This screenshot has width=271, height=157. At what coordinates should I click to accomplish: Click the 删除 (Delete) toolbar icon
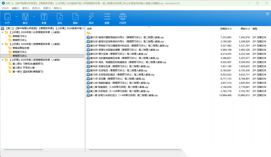coord(75,17)
